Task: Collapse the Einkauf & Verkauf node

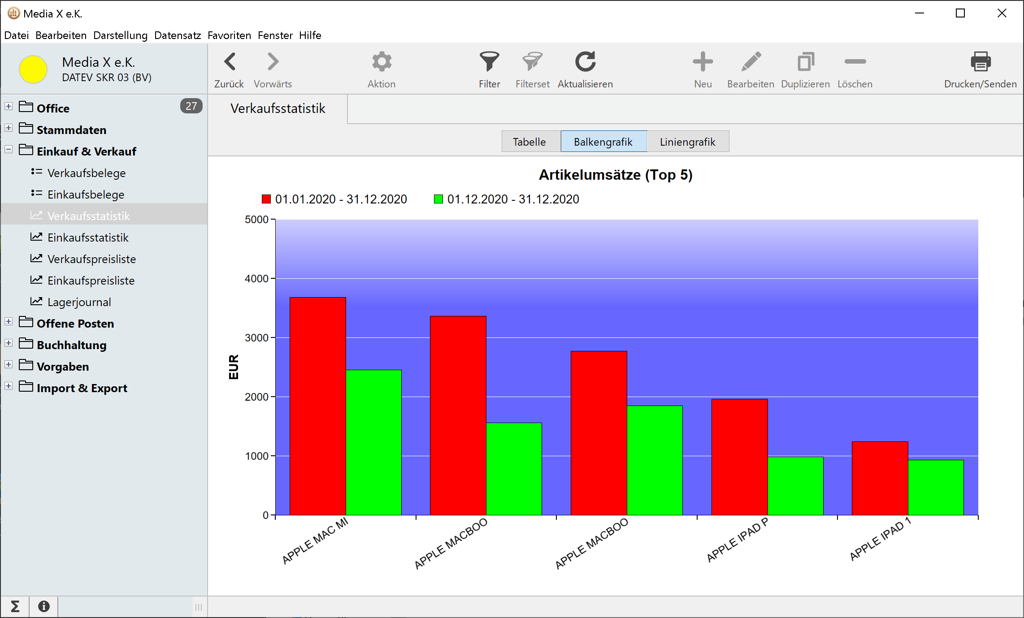Action: 9,150
